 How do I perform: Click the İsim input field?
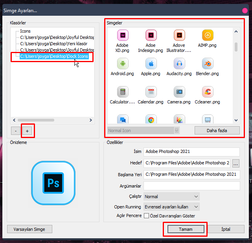click(x=191, y=151)
